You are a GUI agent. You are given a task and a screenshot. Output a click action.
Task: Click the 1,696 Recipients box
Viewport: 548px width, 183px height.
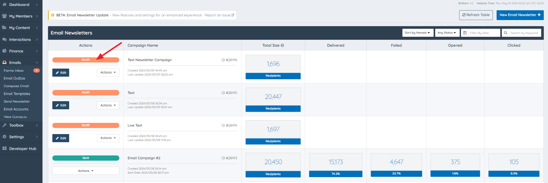click(x=273, y=67)
